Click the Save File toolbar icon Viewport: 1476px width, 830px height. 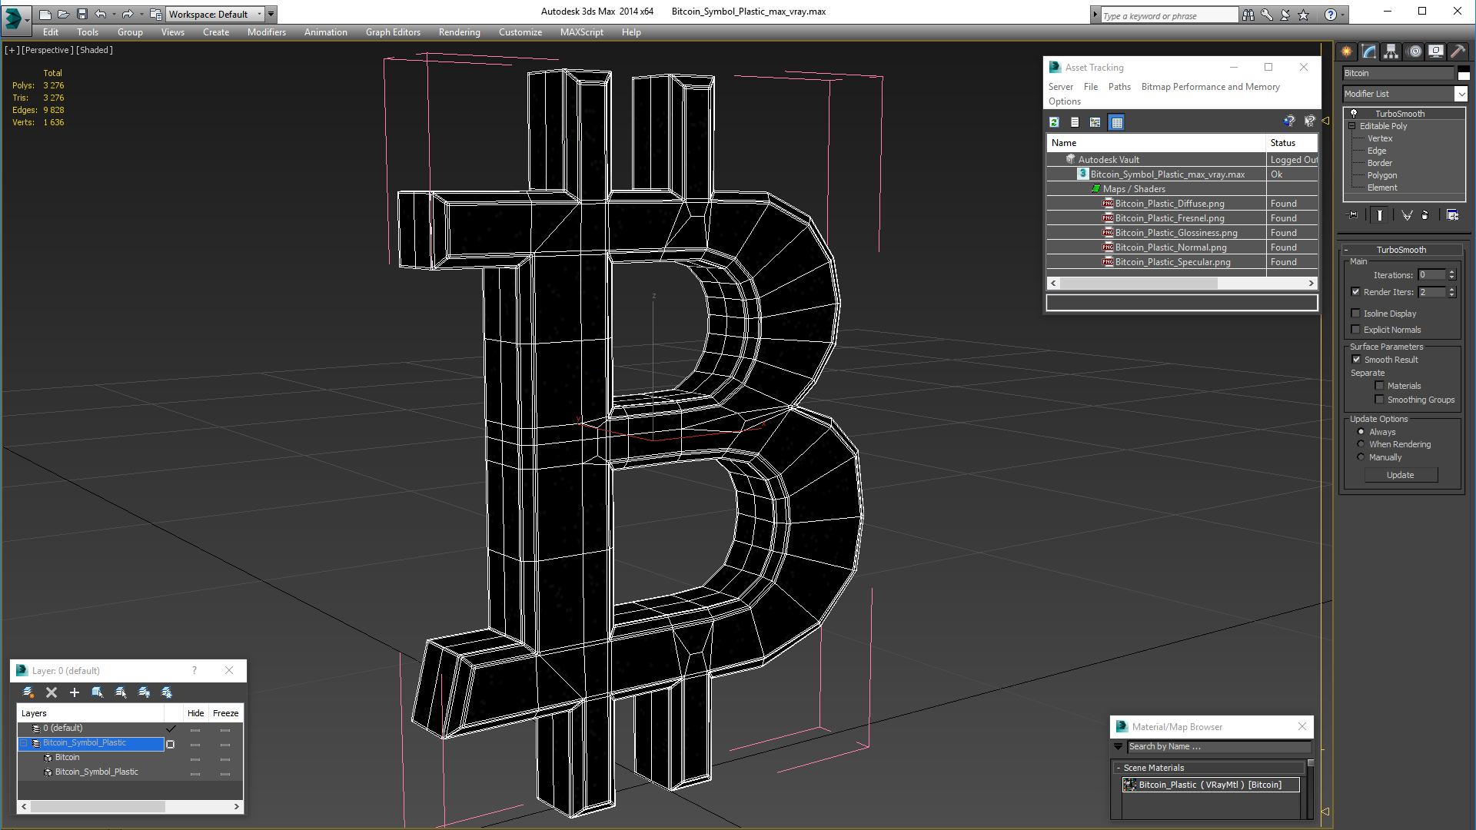[82, 14]
